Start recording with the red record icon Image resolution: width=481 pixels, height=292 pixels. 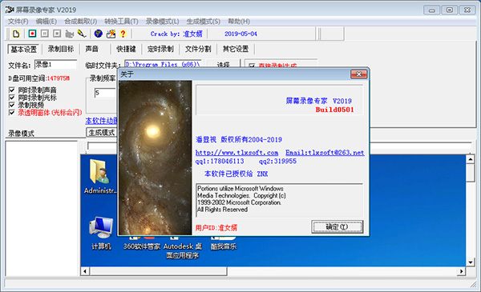click(32, 34)
